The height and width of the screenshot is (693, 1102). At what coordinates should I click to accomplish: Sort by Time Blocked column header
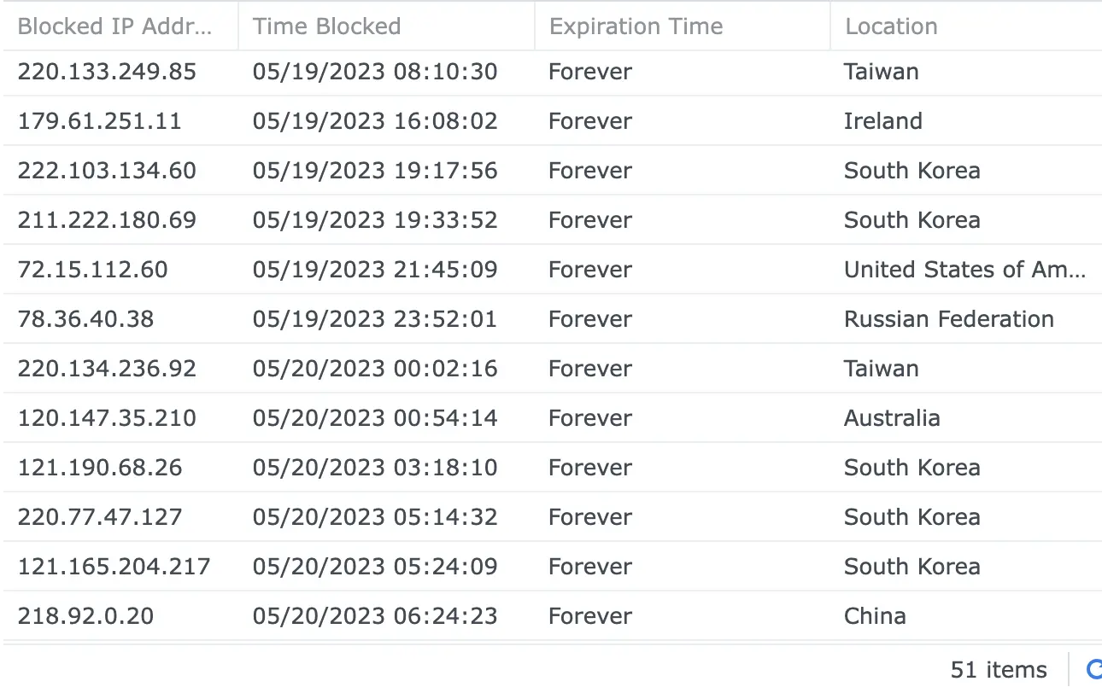327,26
